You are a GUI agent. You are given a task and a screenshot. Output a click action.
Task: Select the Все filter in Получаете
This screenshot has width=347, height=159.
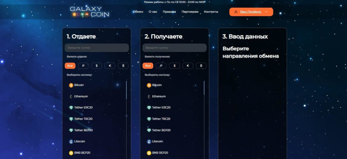click(148, 66)
